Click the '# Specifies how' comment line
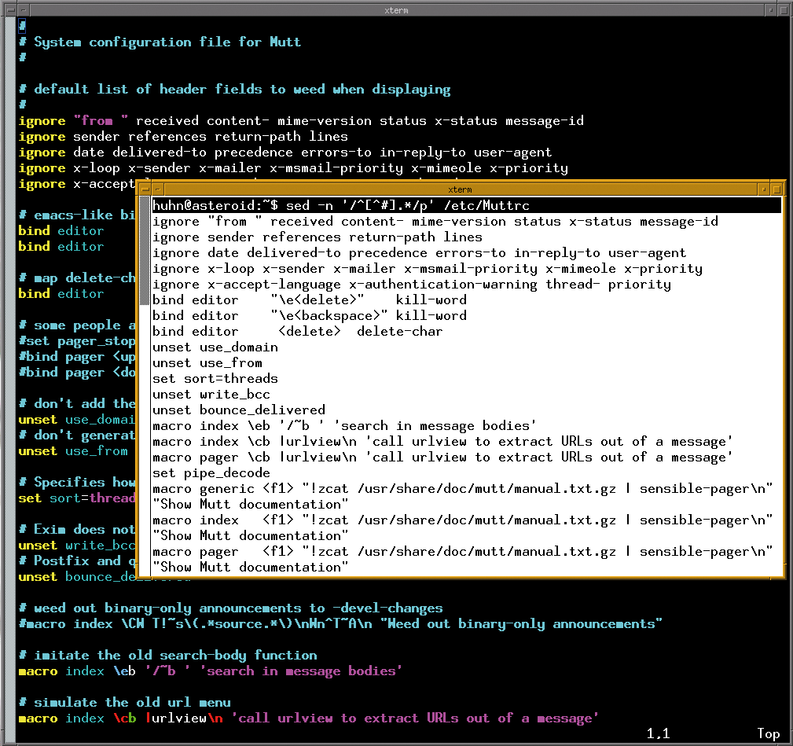The image size is (793, 746). [77, 483]
